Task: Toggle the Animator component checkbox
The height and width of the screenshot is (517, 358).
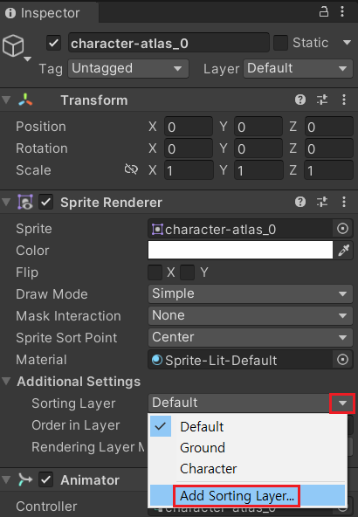Action: pyautogui.click(x=45, y=479)
